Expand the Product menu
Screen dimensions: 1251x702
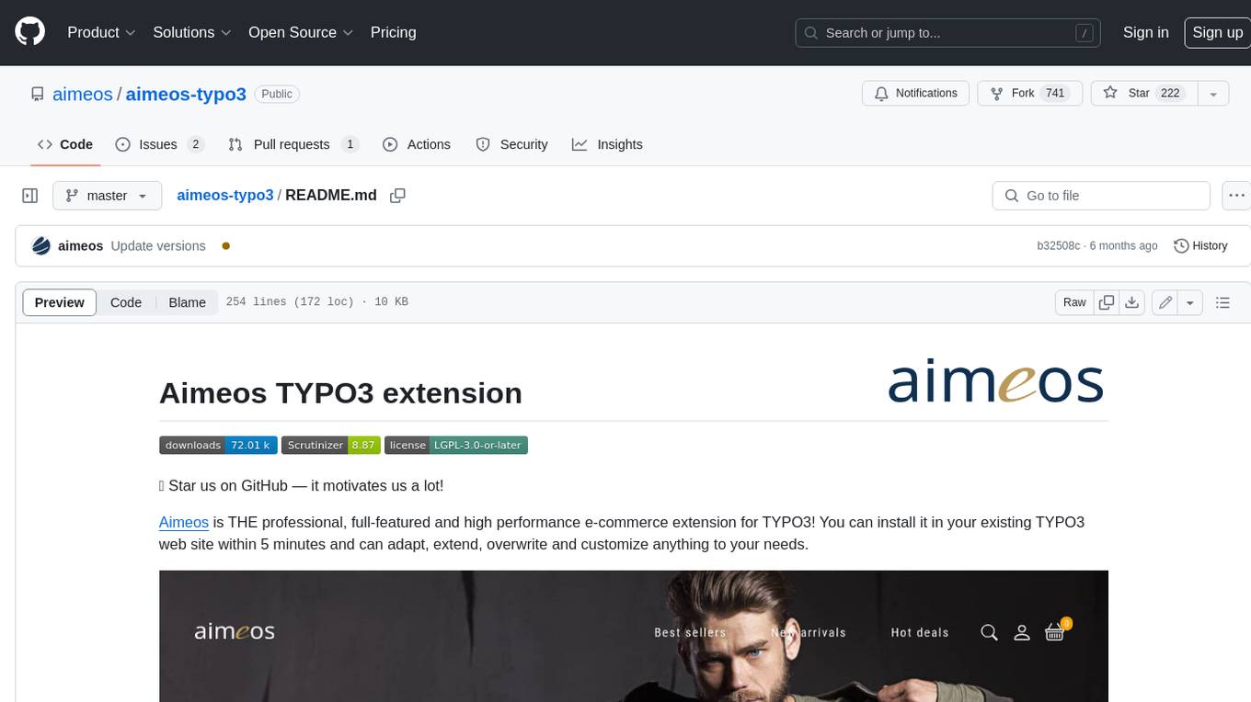pyautogui.click(x=101, y=32)
